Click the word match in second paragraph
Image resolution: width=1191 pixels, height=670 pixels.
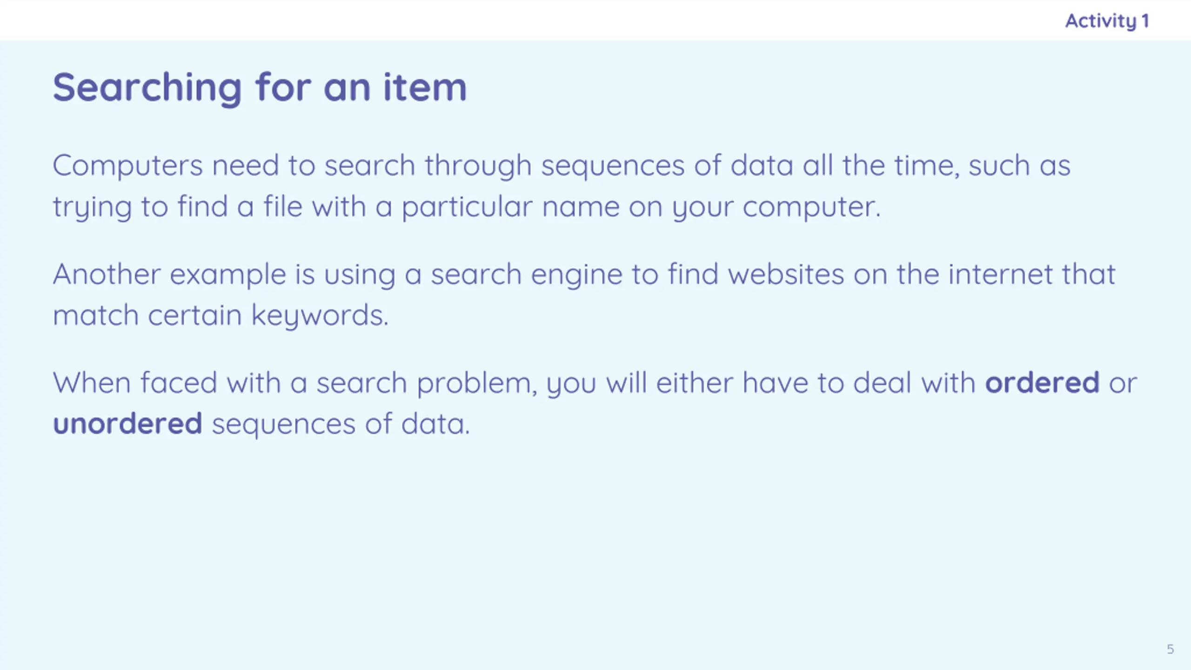[x=96, y=315]
